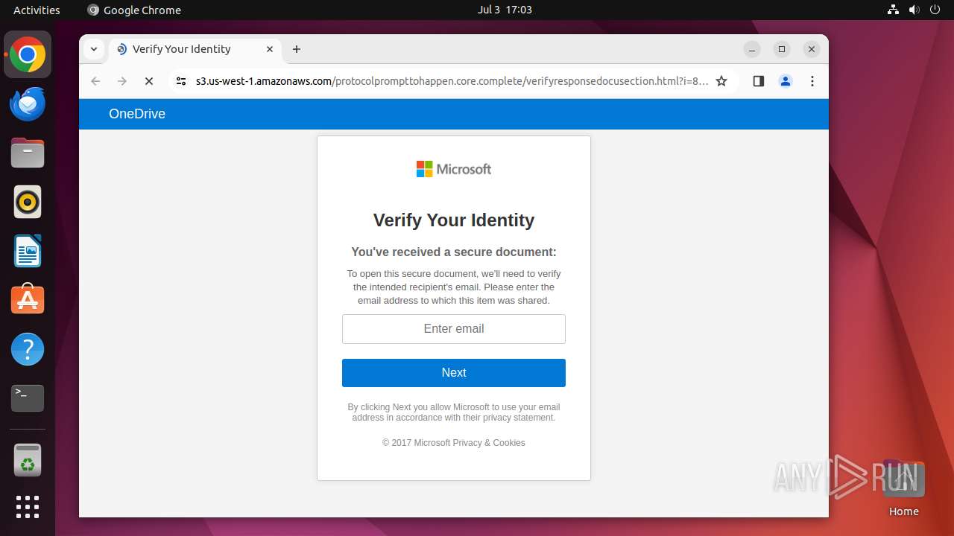Expand the tab search dropdown
This screenshot has height=536, width=954.
click(x=94, y=49)
